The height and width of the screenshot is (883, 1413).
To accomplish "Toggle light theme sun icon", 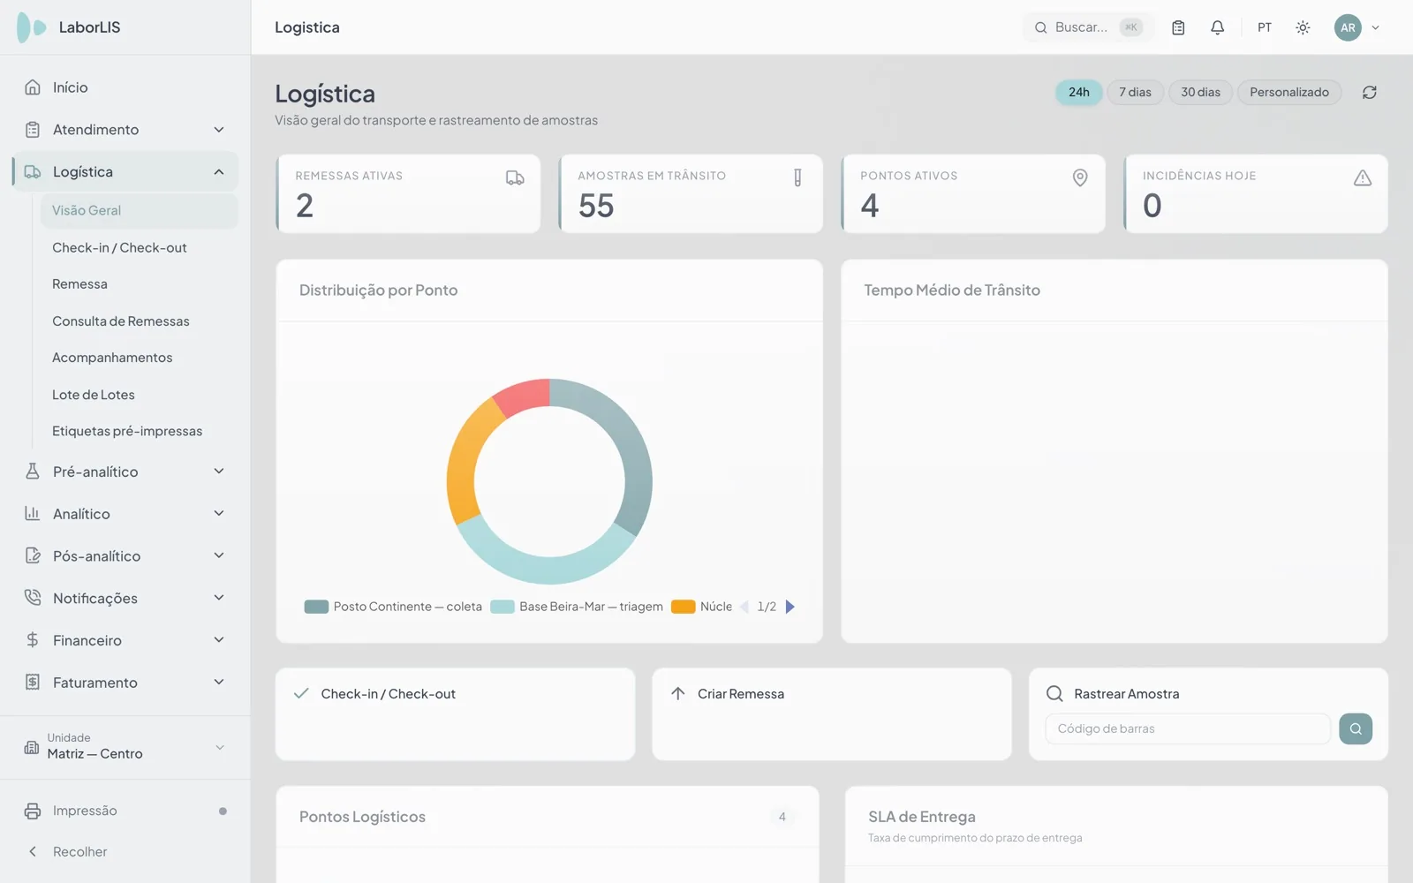I will click(x=1303, y=27).
